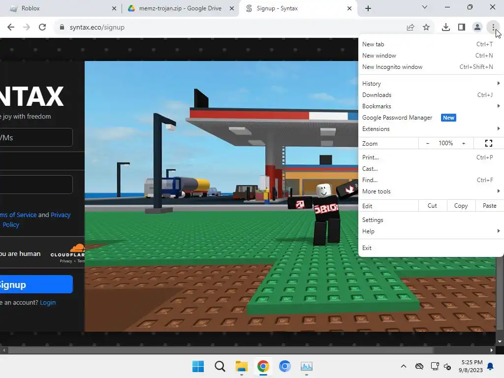
Task: Show hidden system tray icons
Action: point(404,366)
